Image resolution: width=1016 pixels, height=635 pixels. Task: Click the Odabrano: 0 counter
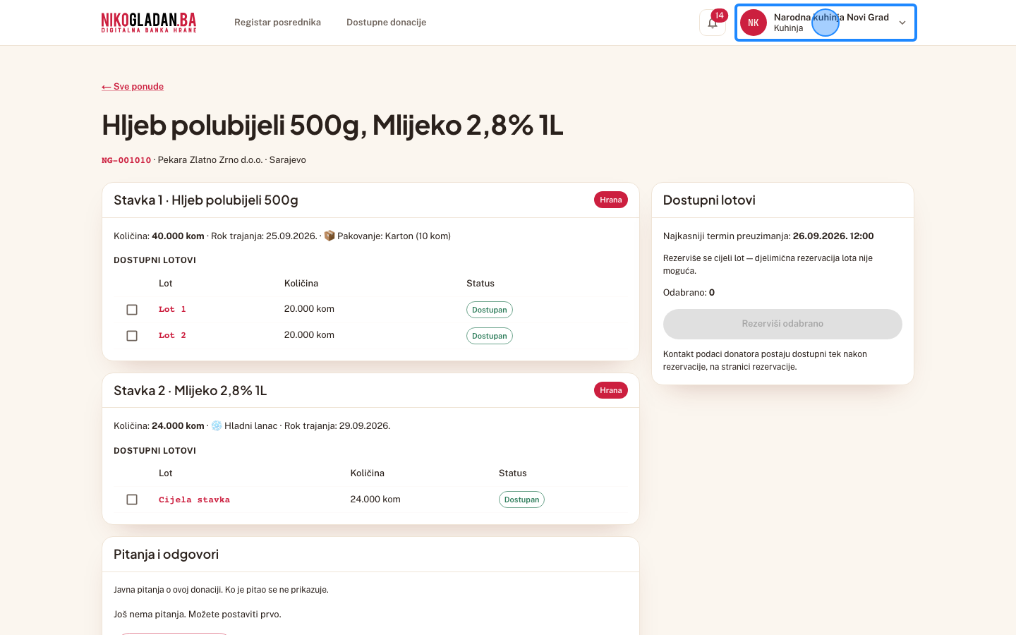pyautogui.click(x=689, y=292)
